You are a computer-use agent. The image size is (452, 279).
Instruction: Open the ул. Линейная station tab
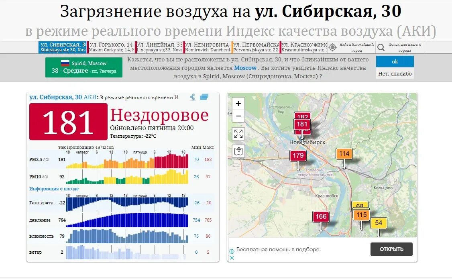[x=159, y=47]
